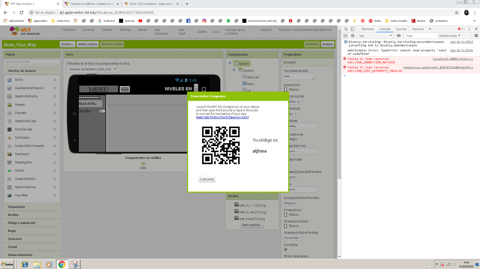Screen dimensions: 480x269
Task: Clear the DevTools console
Action: click(x=352, y=36)
